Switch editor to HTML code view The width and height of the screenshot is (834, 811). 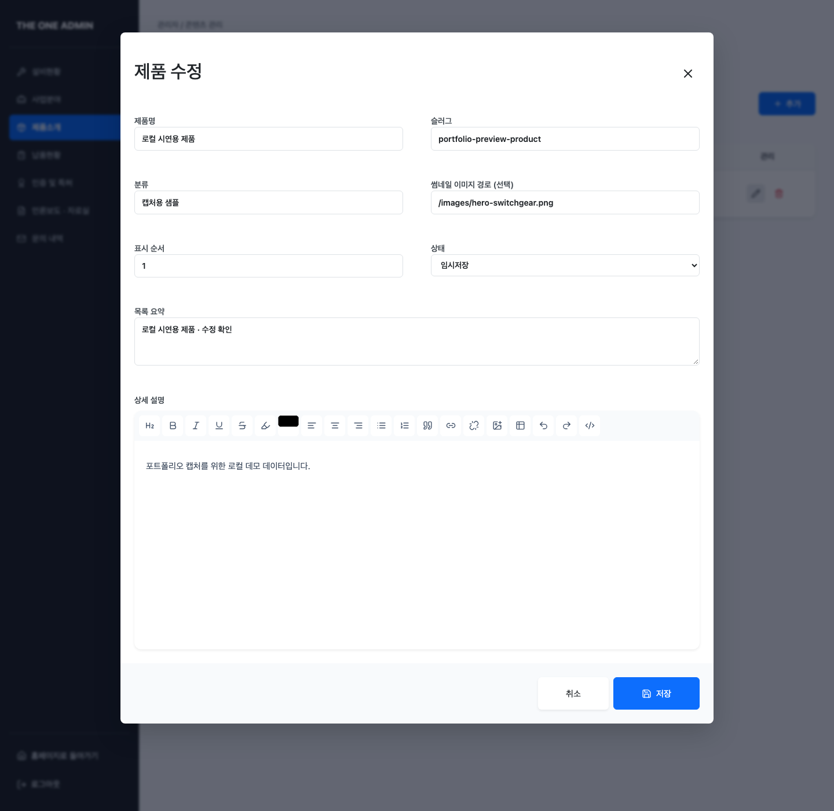[x=590, y=426]
